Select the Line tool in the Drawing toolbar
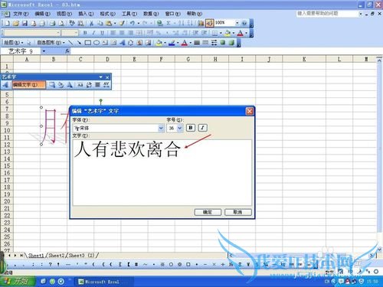 click(70, 43)
